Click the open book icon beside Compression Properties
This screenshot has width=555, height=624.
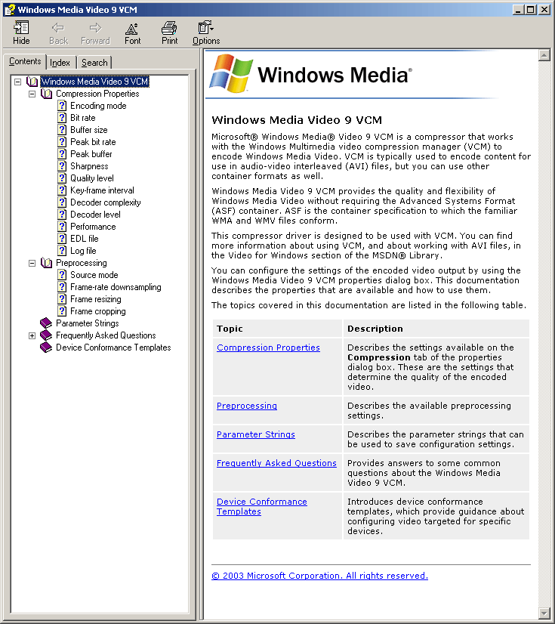pyautogui.click(x=47, y=94)
